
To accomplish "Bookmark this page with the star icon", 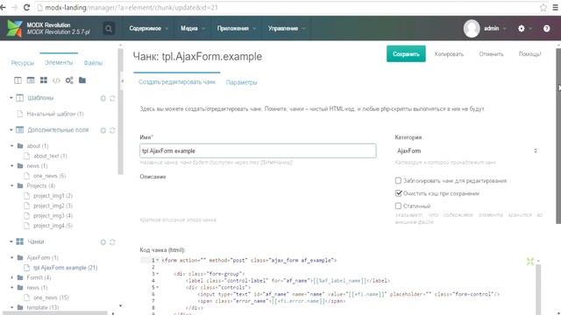I will click(x=543, y=7).
